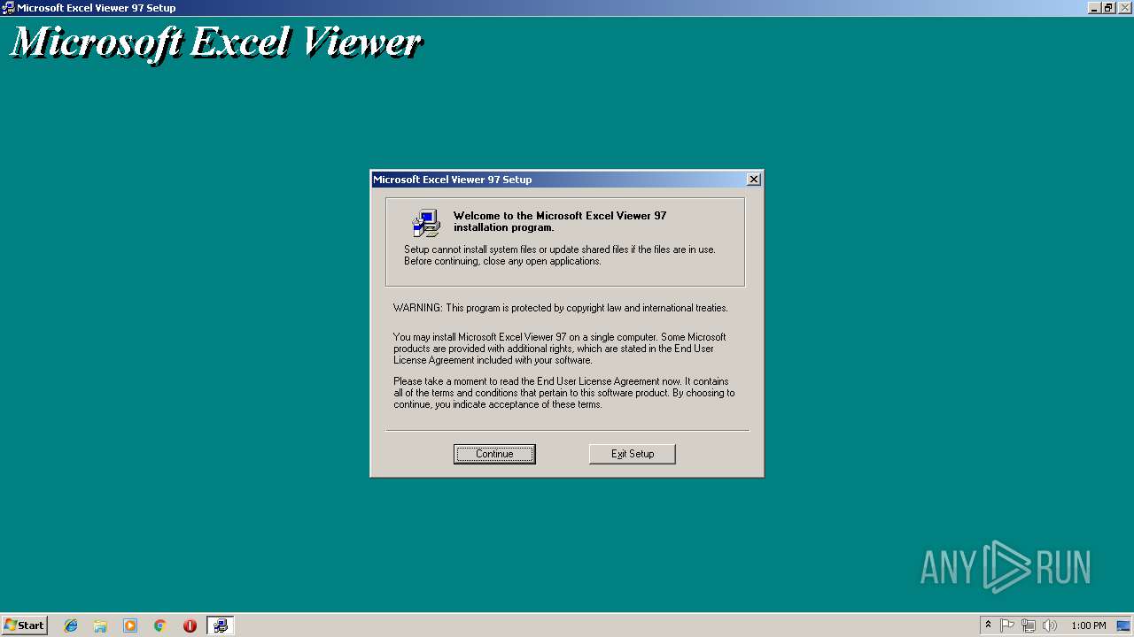Launch Internet Explorer from the taskbar
Image resolution: width=1134 pixels, height=637 pixels.
(71, 625)
